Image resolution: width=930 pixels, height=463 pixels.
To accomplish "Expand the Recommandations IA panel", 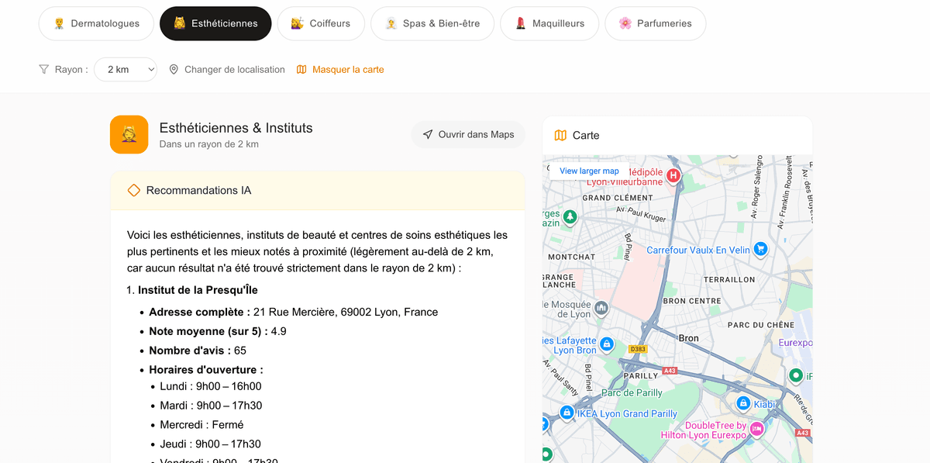I will pyautogui.click(x=317, y=190).
